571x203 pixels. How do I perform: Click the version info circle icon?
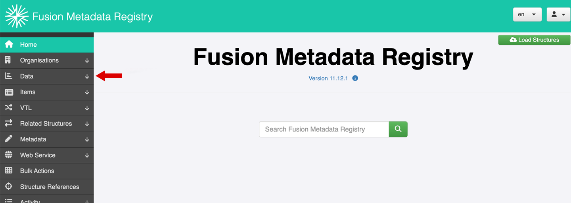pyautogui.click(x=355, y=78)
